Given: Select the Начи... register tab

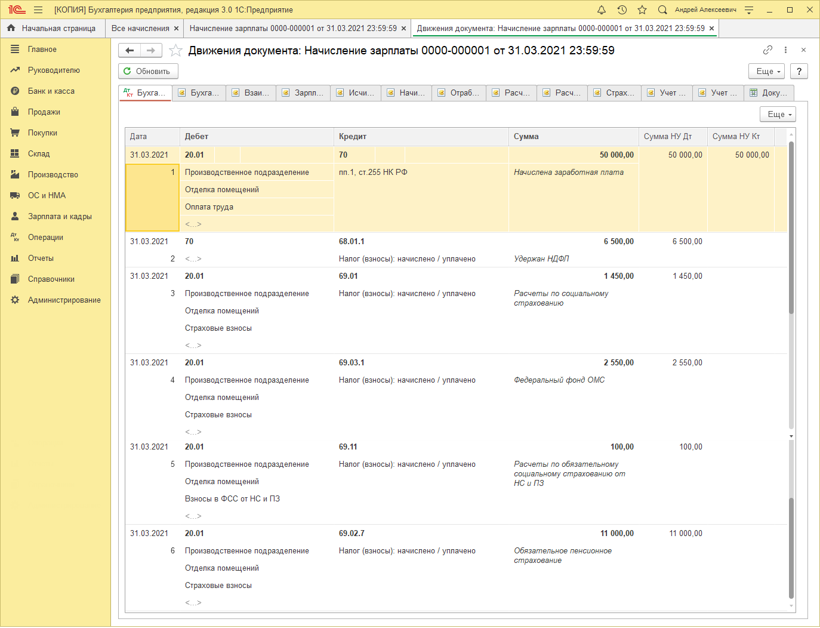Looking at the screenshot, I should click(407, 93).
